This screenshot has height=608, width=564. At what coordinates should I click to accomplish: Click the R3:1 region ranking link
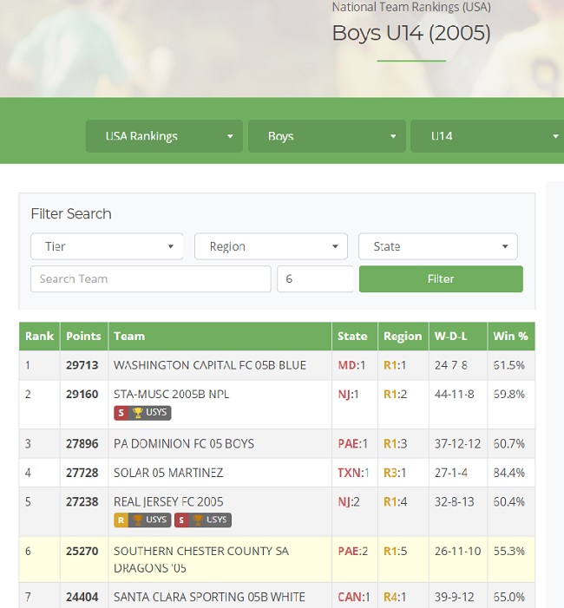point(395,473)
